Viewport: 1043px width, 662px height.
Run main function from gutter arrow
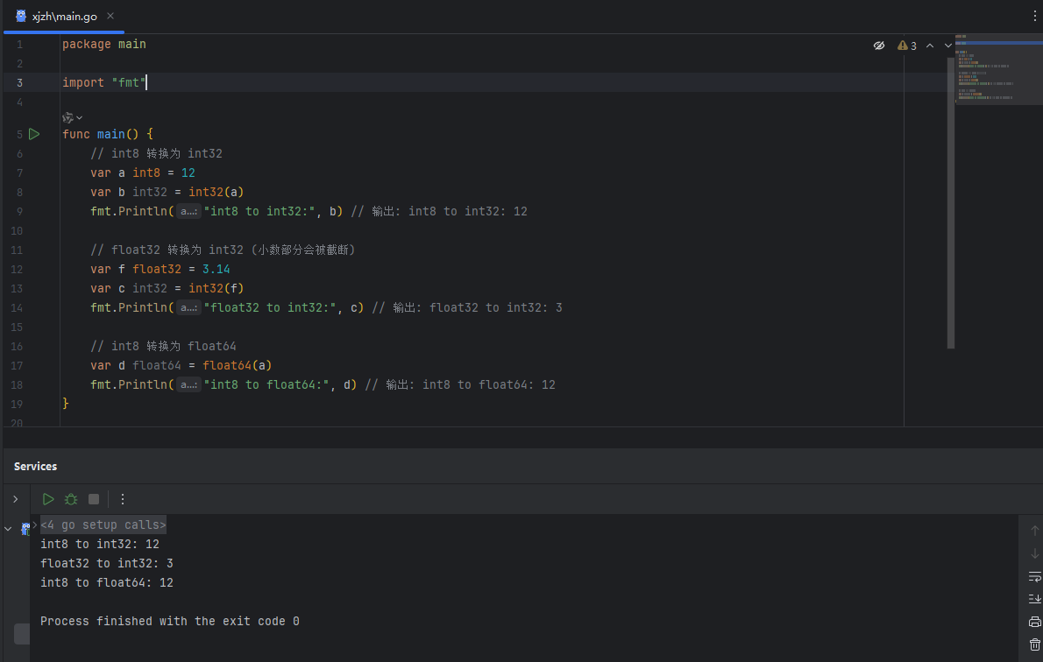click(34, 134)
